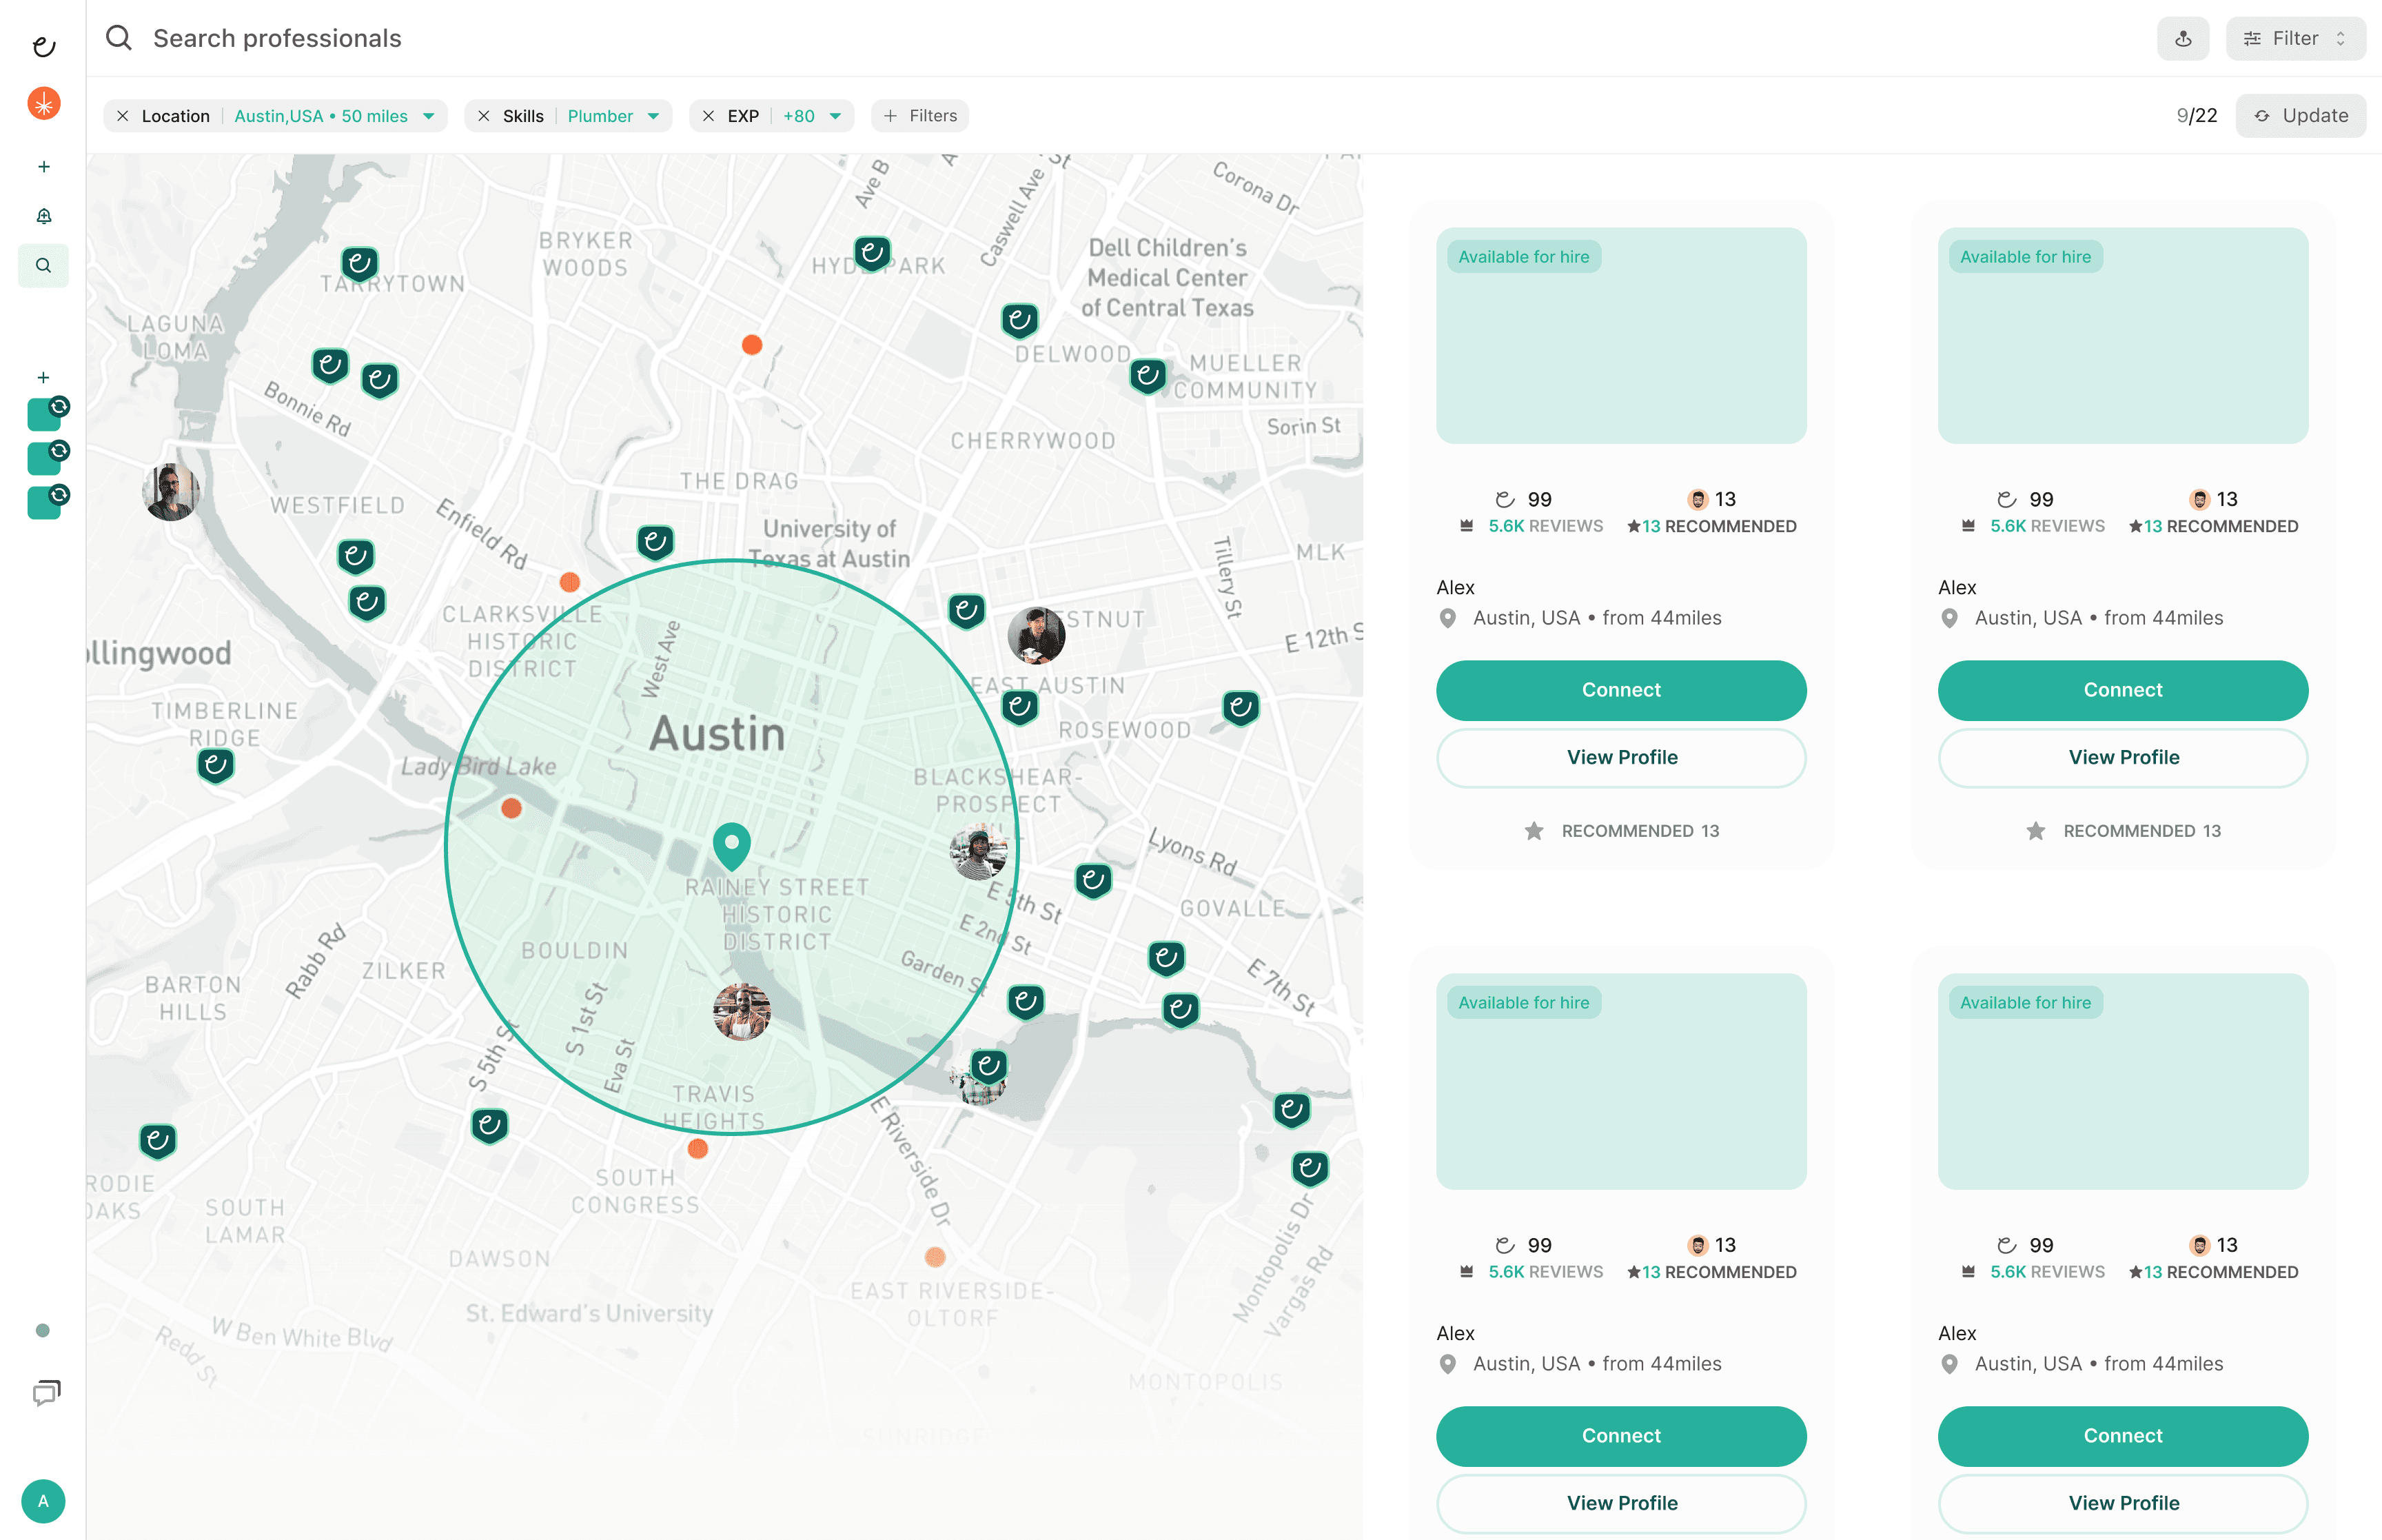Select the search icon in left sidebar
This screenshot has height=1540, width=2382.
(43, 266)
